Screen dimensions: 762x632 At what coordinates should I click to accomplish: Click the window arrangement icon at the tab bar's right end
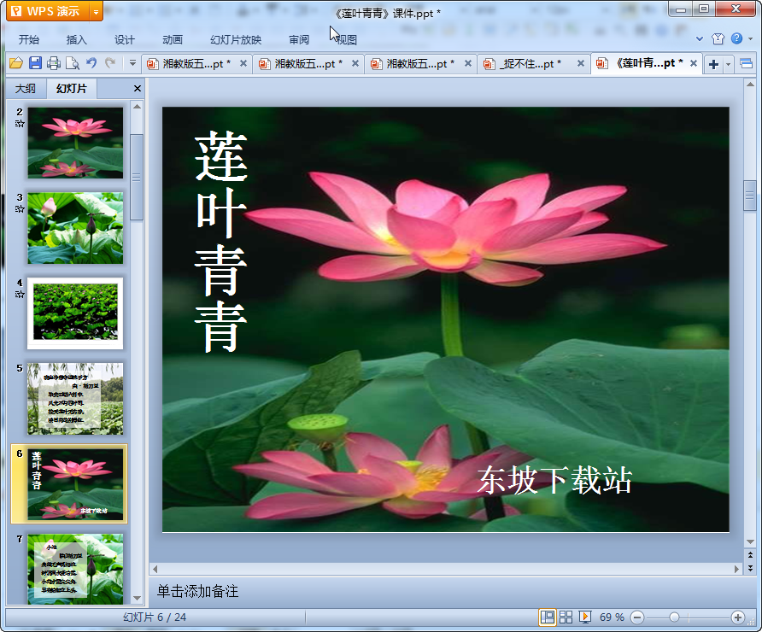pyautogui.click(x=746, y=64)
